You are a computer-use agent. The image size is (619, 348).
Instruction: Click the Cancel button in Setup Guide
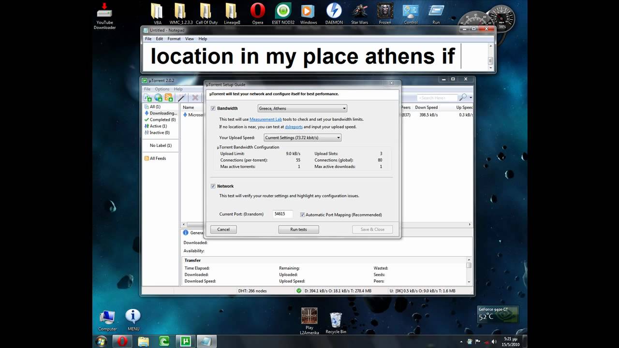point(223,229)
